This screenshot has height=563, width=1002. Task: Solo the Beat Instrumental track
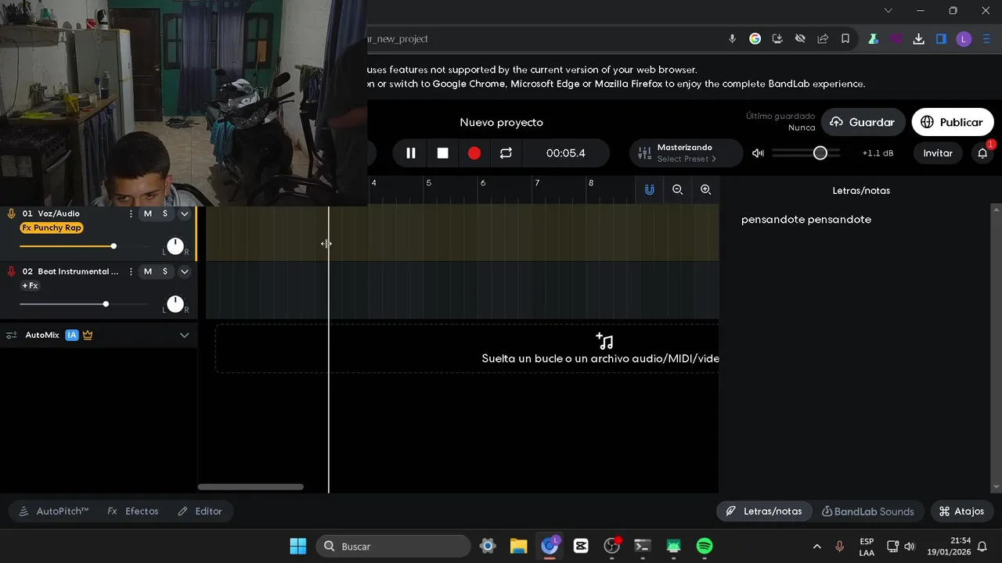point(164,271)
